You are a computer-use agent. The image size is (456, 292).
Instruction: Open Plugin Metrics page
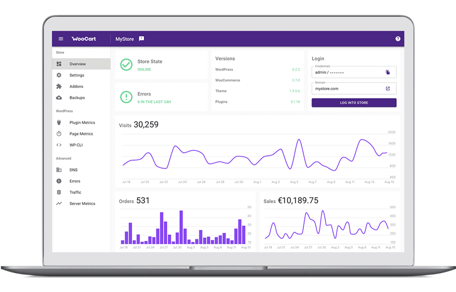[x=81, y=122]
